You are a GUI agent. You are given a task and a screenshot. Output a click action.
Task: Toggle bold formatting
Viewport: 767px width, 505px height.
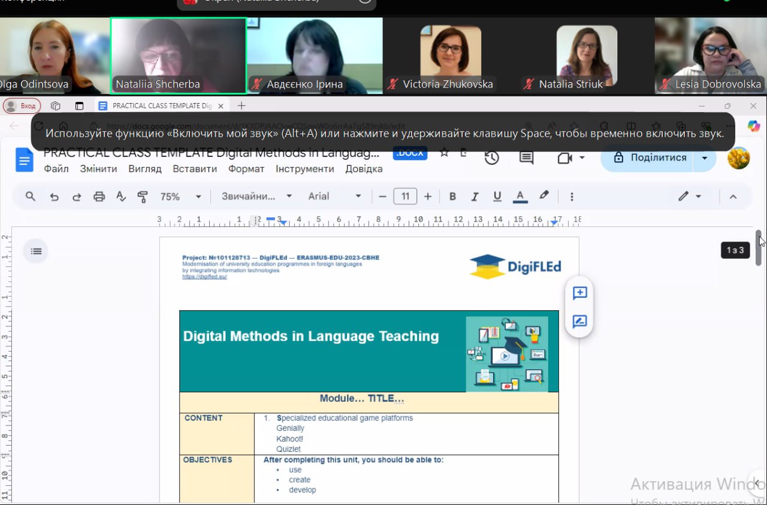452,196
